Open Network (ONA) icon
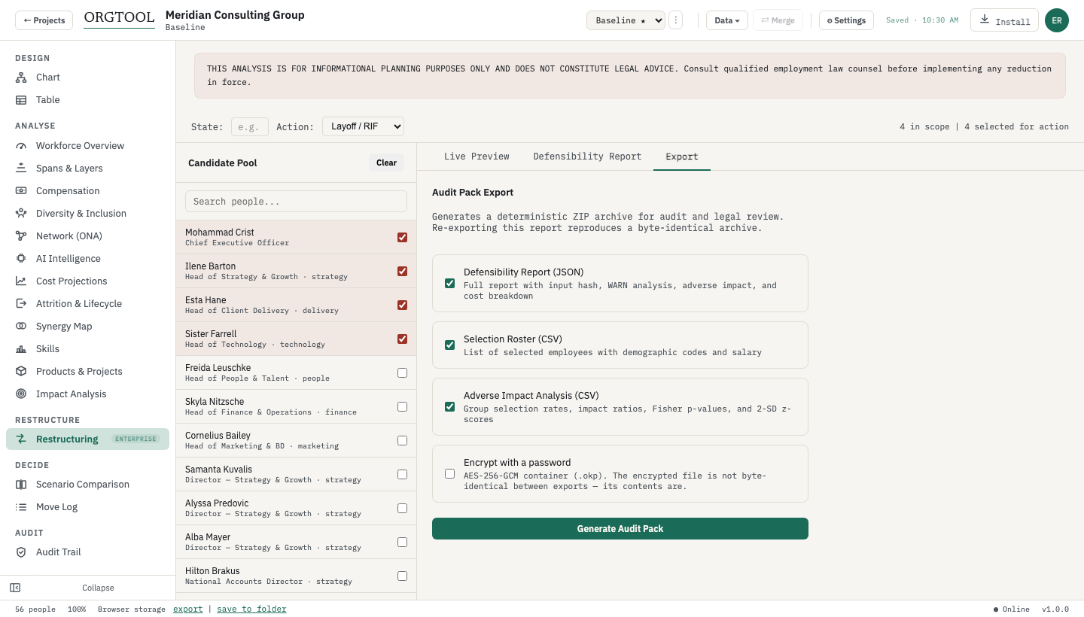 [21, 236]
